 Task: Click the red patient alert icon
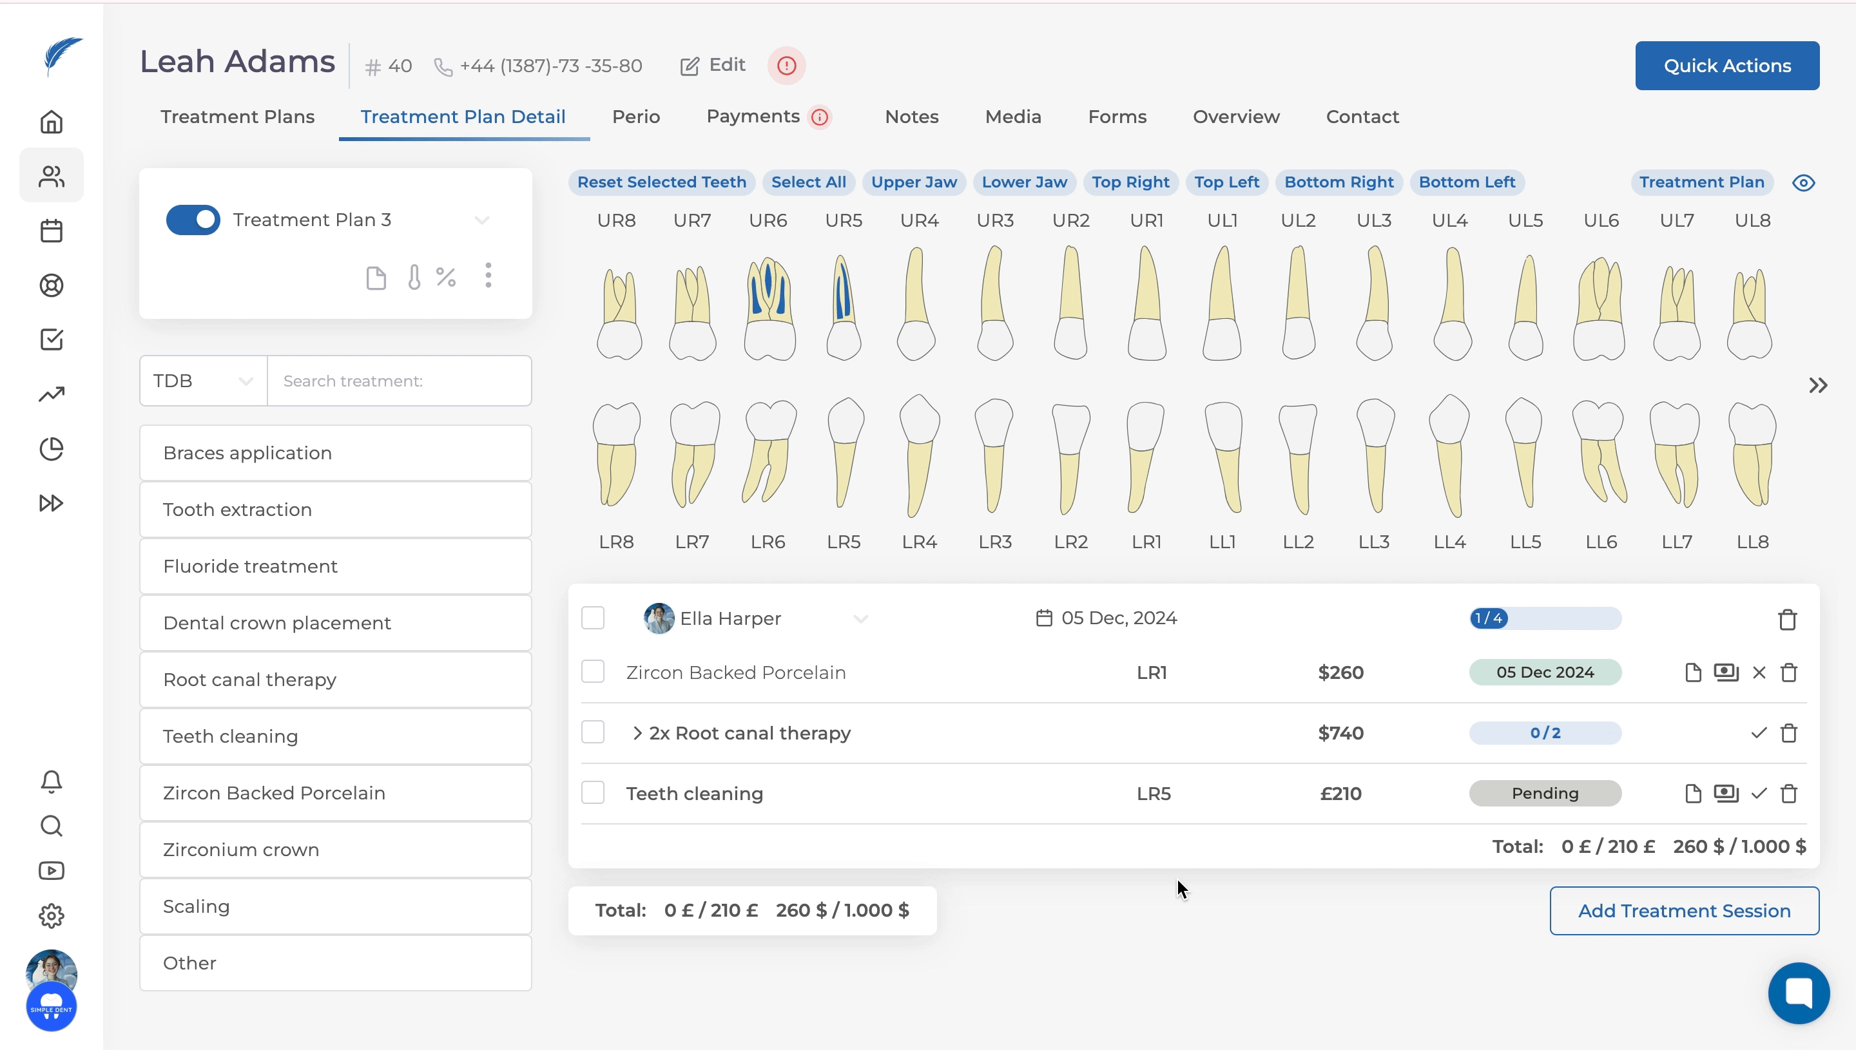(786, 66)
